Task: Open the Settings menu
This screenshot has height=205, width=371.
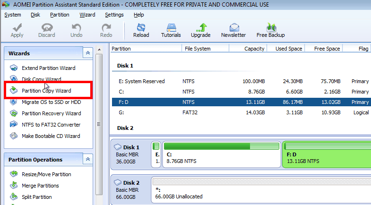Action: click(114, 15)
